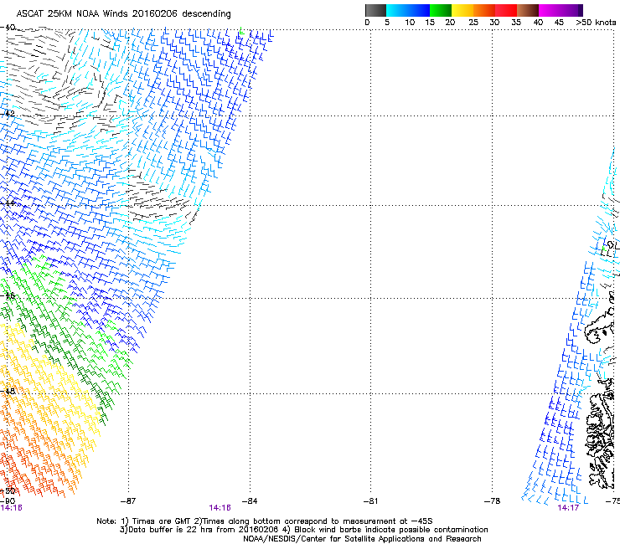
Task: Click the '20' label on the color scale
Action: tap(450, 23)
